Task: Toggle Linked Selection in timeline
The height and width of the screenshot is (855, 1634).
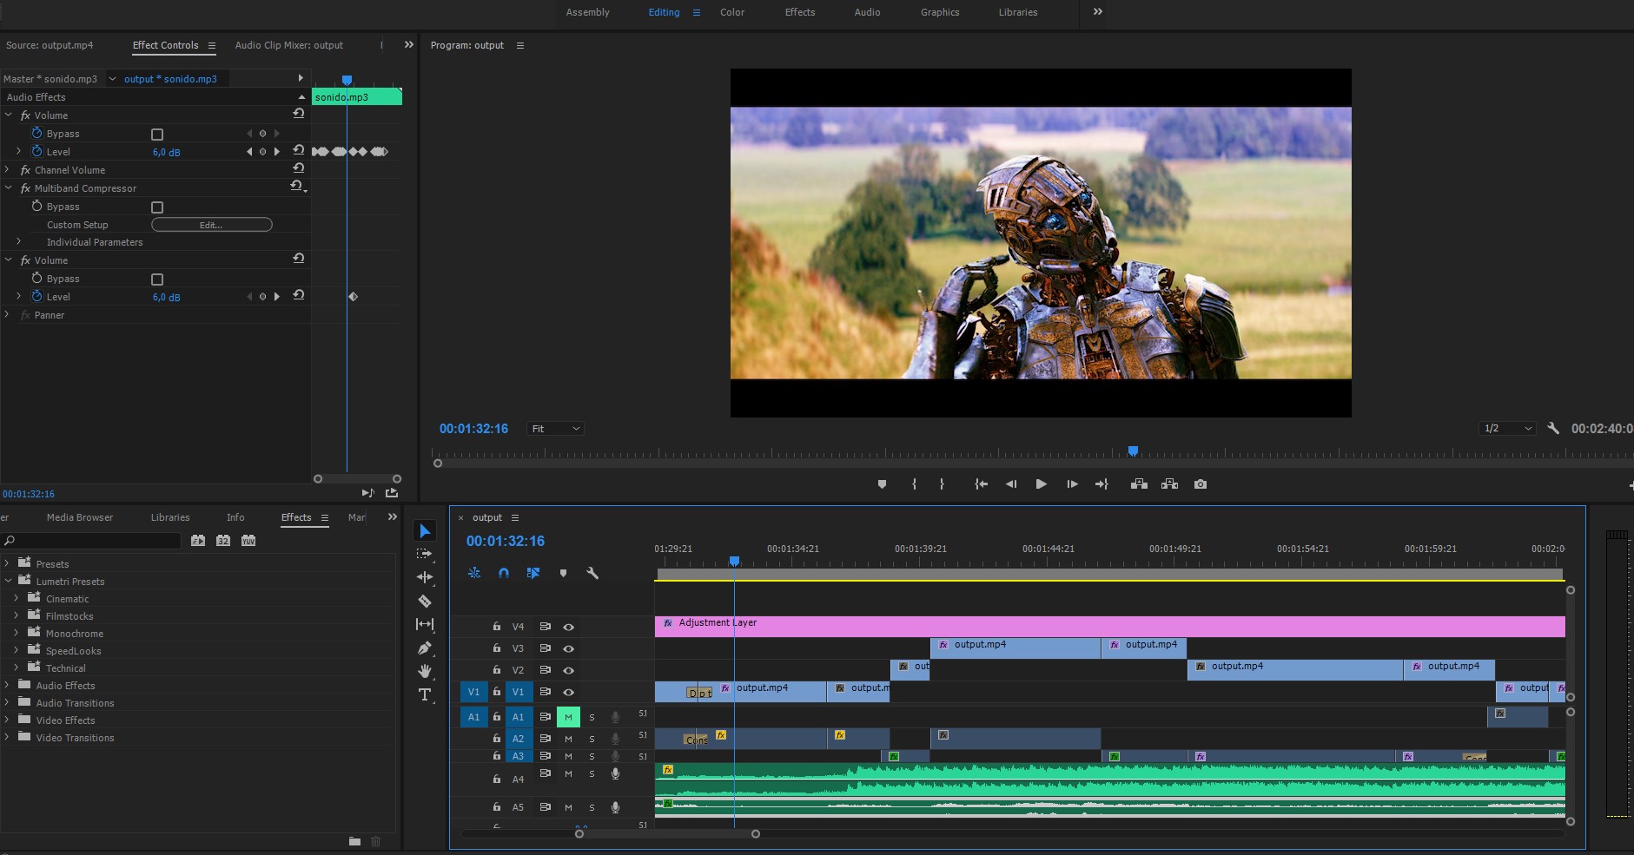Action: tap(533, 573)
